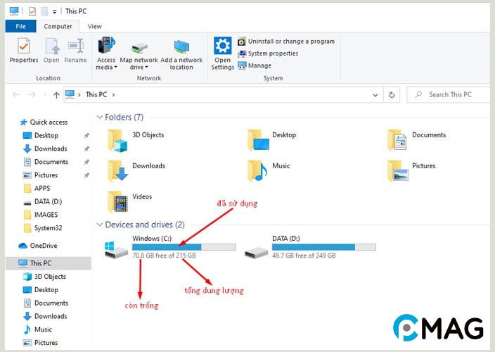Click the Up one level arrow
This screenshot has height=352, width=495.
click(x=56, y=95)
